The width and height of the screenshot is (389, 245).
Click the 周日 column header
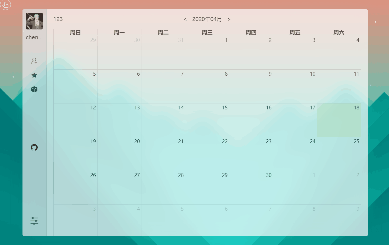click(x=75, y=32)
